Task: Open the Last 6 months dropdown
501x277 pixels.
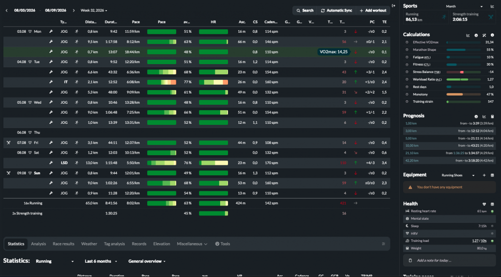Action: [101, 261]
